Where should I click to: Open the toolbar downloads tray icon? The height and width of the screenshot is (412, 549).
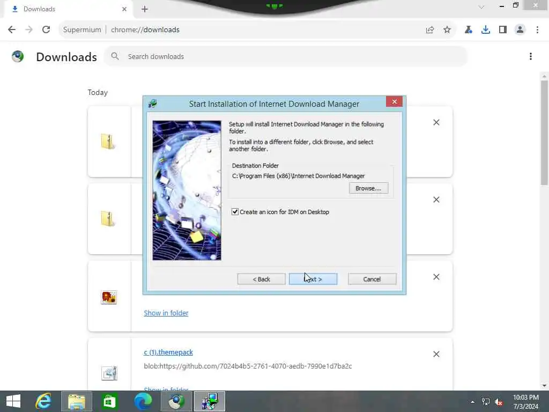click(x=486, y=30)
